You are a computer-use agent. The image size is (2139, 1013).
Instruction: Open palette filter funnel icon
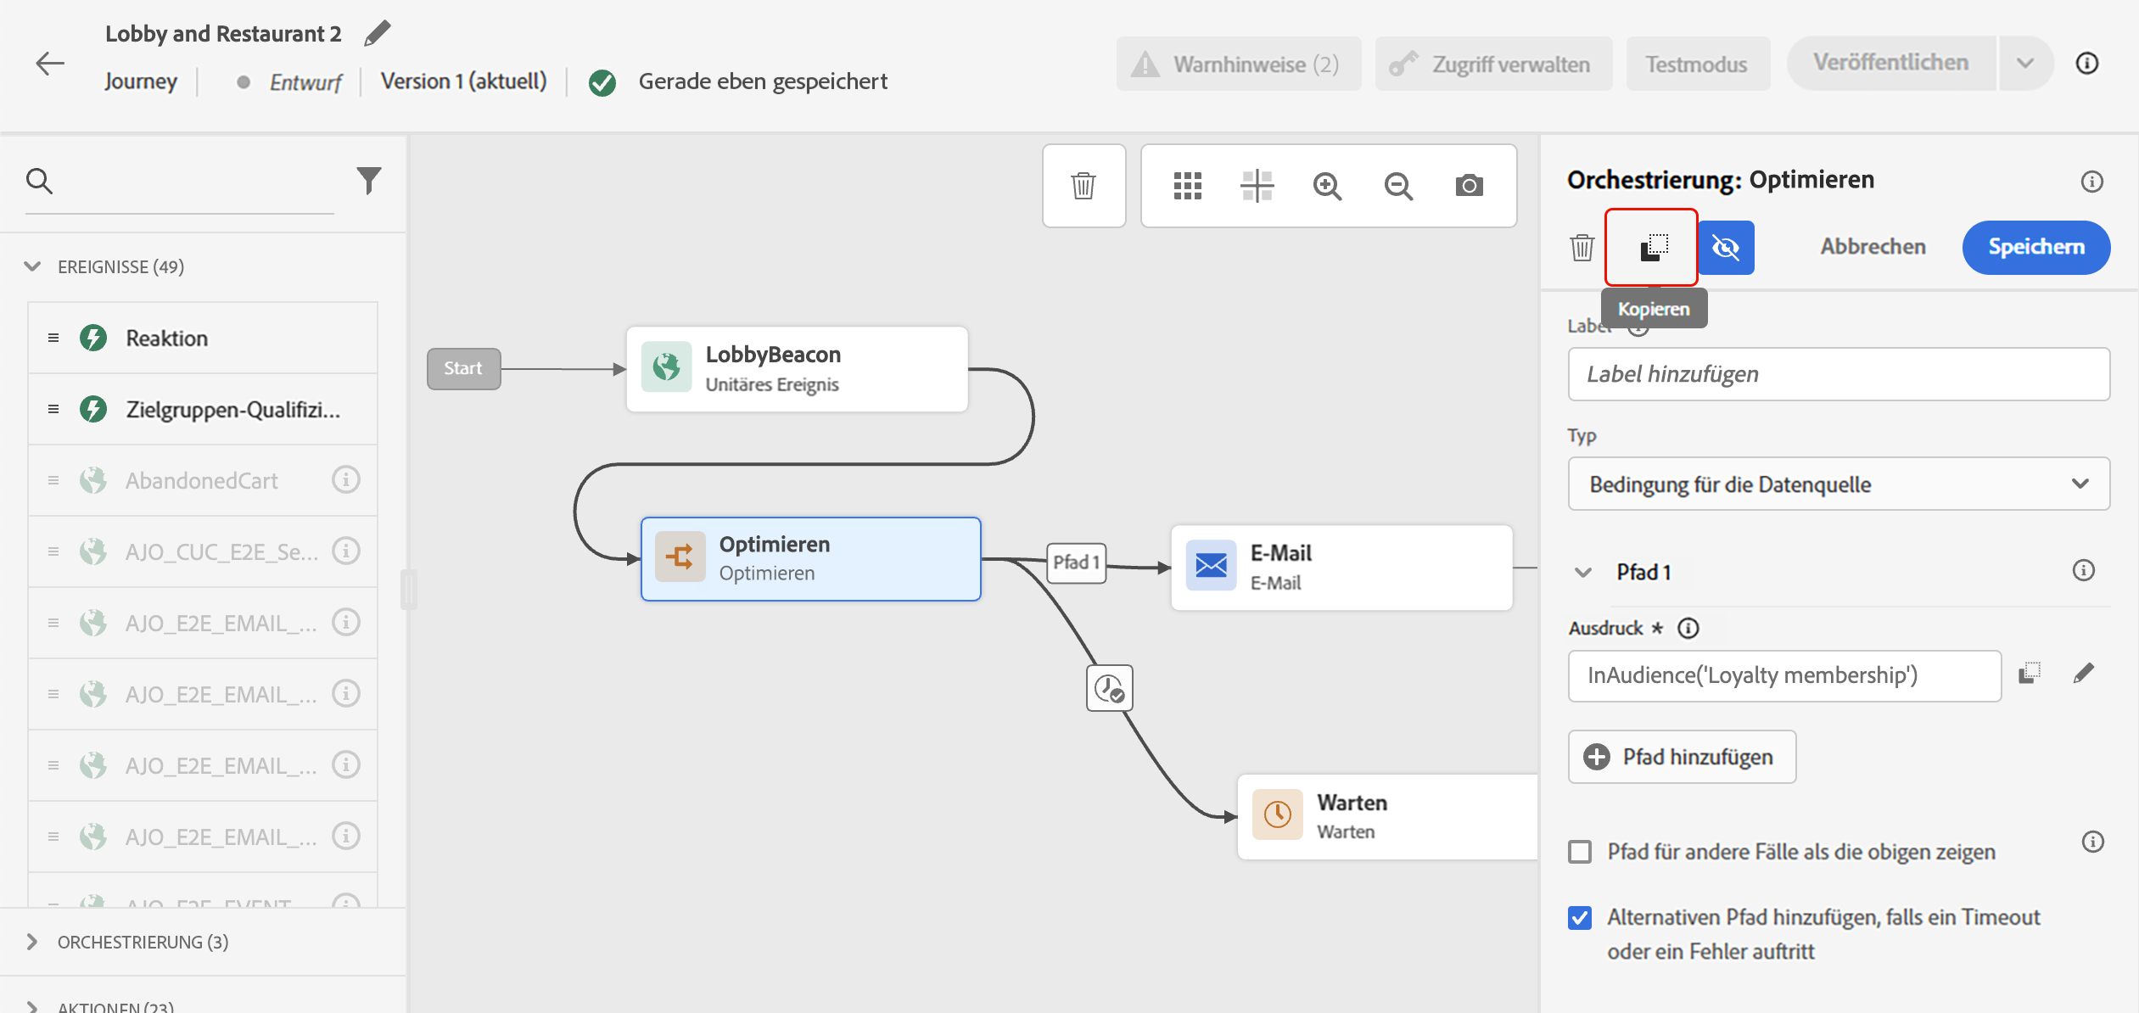pos(369,180)
